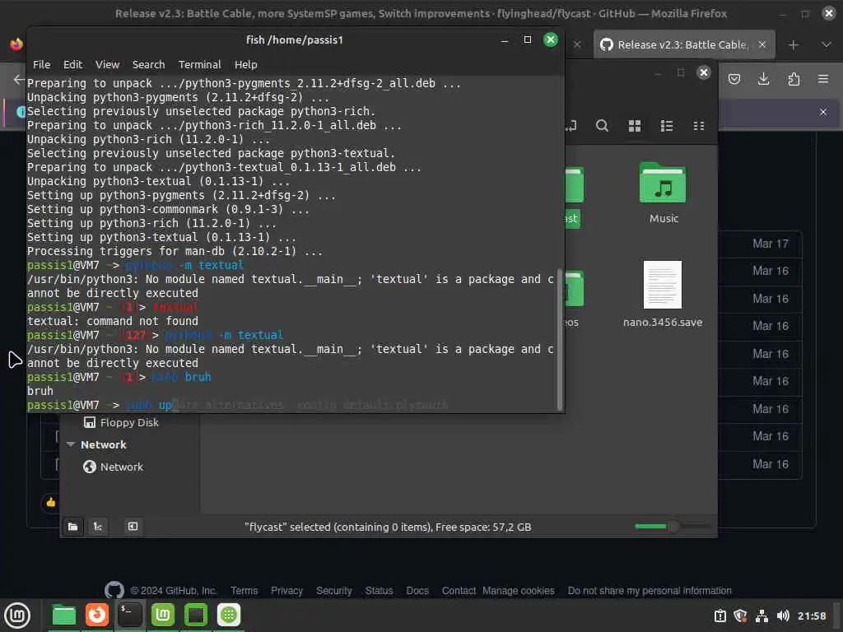Click the thumbs up reaction
This screenshot has width=843, height=632.
(50, 503)
